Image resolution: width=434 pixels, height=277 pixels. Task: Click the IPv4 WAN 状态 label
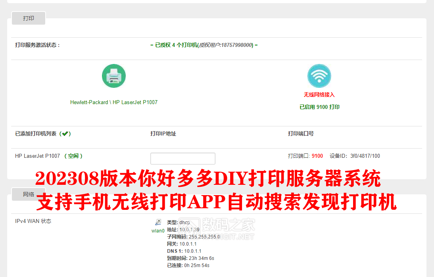(x=33, y=221)
